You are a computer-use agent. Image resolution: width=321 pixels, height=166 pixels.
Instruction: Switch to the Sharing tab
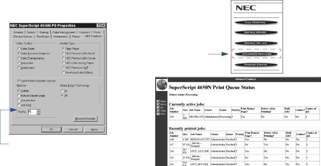tap(44, 32)
